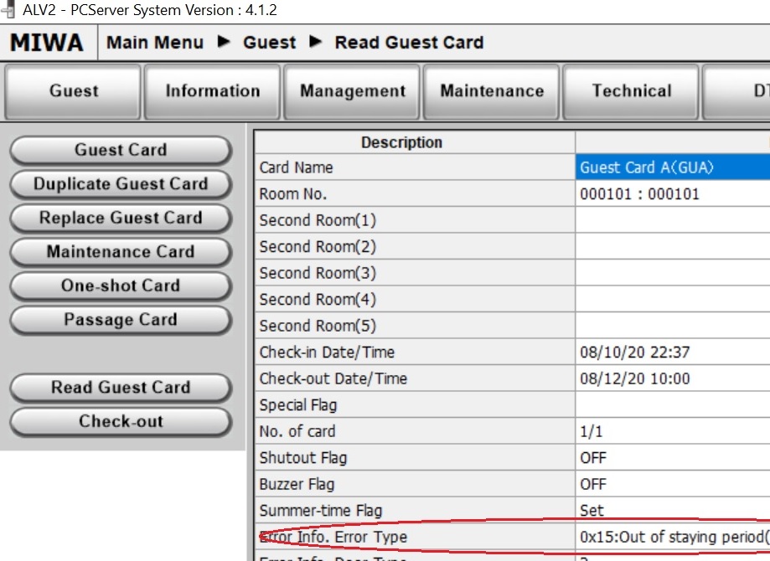This screenshot has height=561, width=770.
Task: Go to the Technical tab
Action: pyautogui.click(x=631, y=92)
